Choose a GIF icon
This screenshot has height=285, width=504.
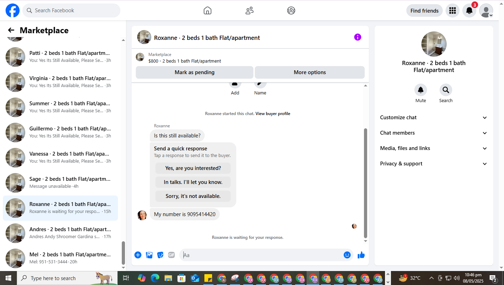click(x=171, y=255)
